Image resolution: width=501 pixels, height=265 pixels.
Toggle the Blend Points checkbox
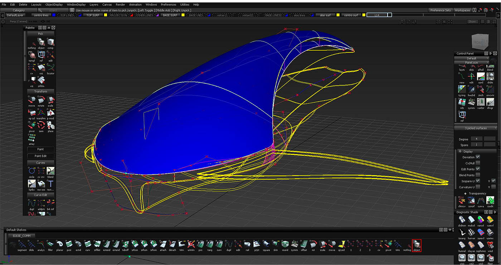click(x=478, y=175)
